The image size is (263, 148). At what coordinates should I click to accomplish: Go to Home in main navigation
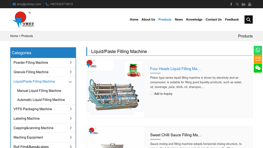point(134,19)
